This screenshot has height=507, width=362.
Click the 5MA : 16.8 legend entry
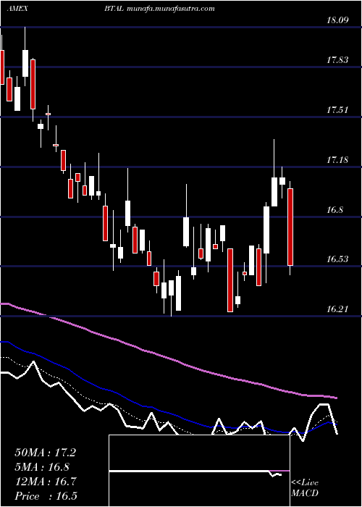pos(42,467)
